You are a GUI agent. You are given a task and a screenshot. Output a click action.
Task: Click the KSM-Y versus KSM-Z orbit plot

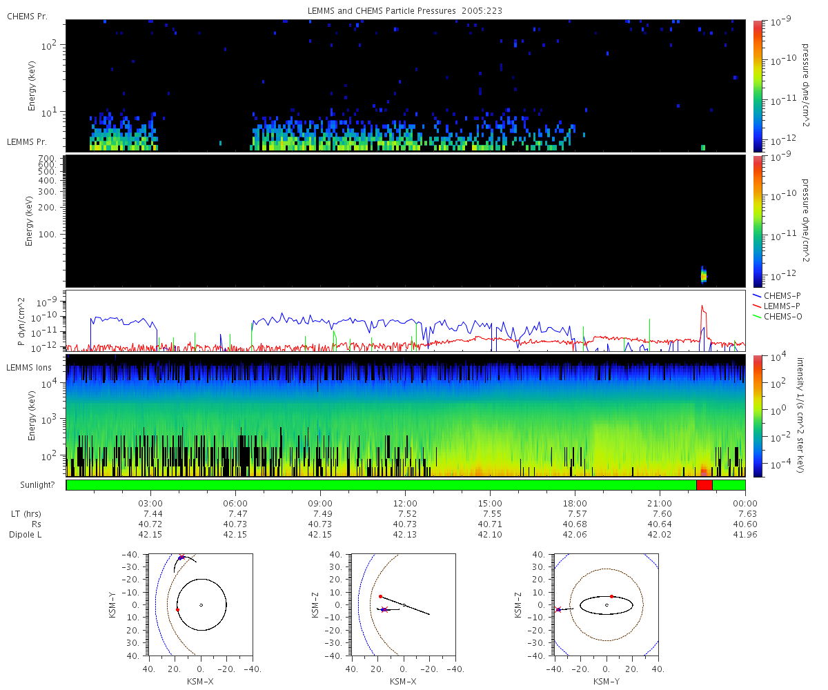607,604
